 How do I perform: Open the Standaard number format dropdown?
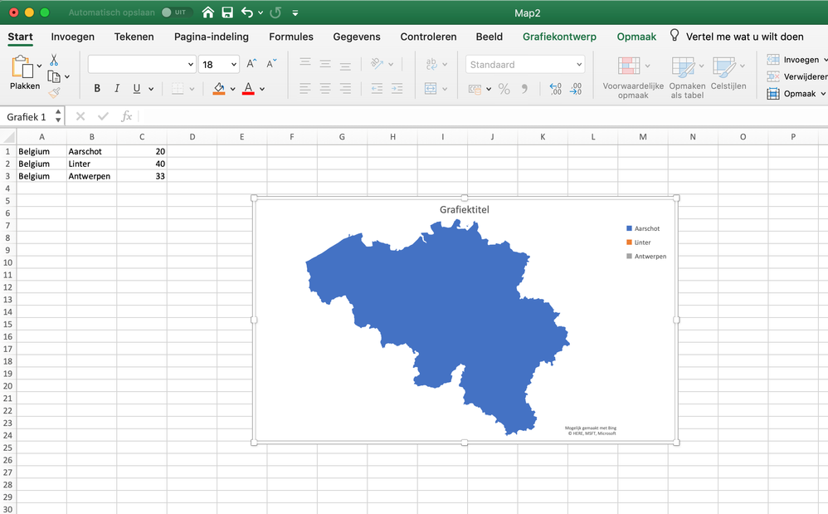[x=524, y=64]
